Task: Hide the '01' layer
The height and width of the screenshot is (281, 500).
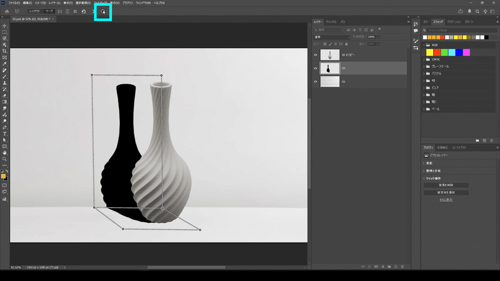Action: tap(316, 82)
